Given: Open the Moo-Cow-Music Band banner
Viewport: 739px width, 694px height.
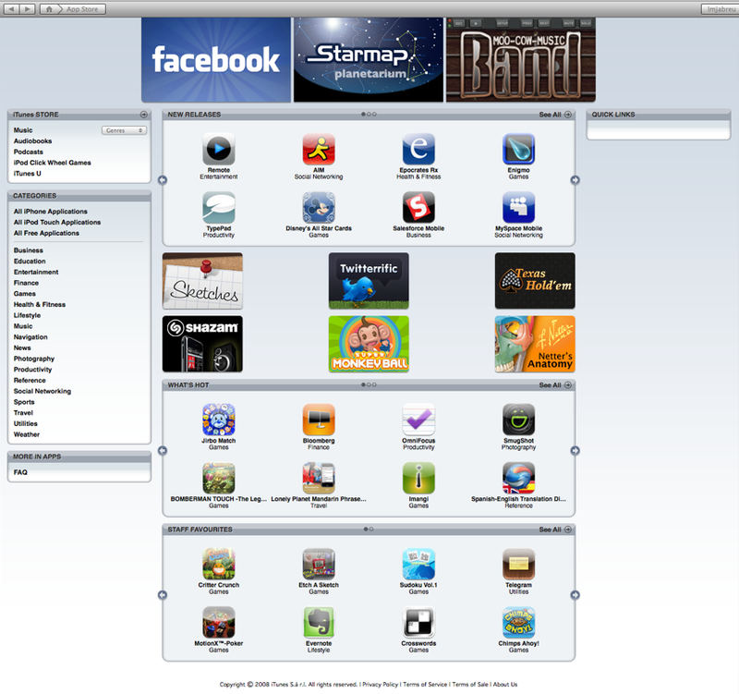Looking at the screenshot, I should 521,60.
